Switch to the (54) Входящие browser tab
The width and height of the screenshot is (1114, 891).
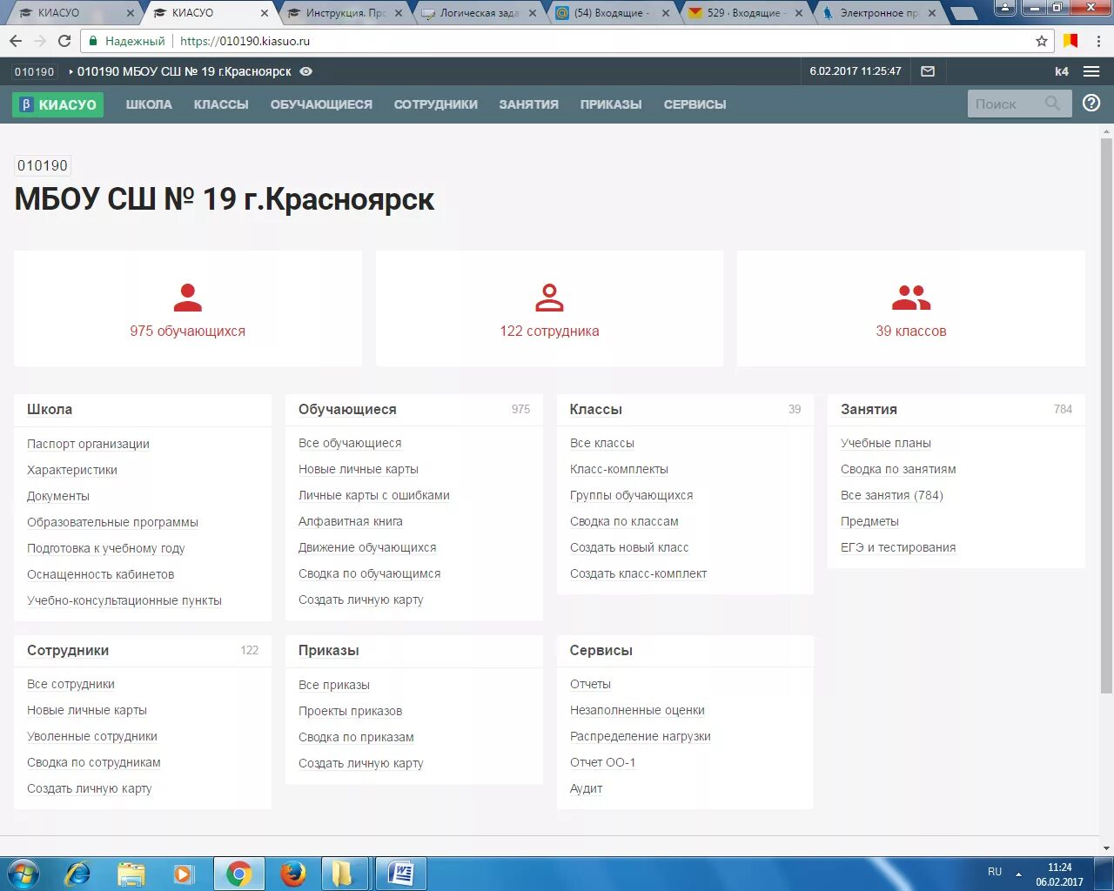(x=613, y=13)
